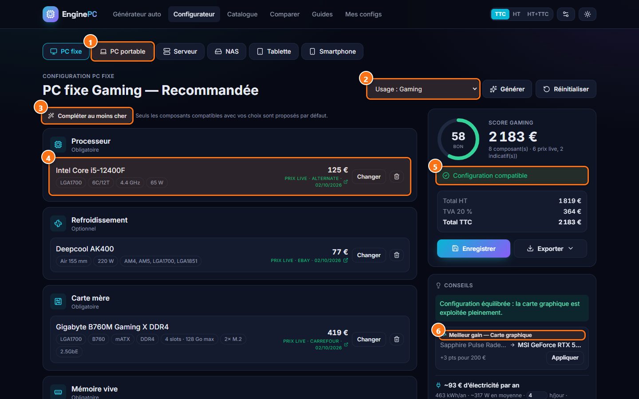Screen dimensions: 639x399
Task: Open Guides from top navigation
Action: pos(322,14)
